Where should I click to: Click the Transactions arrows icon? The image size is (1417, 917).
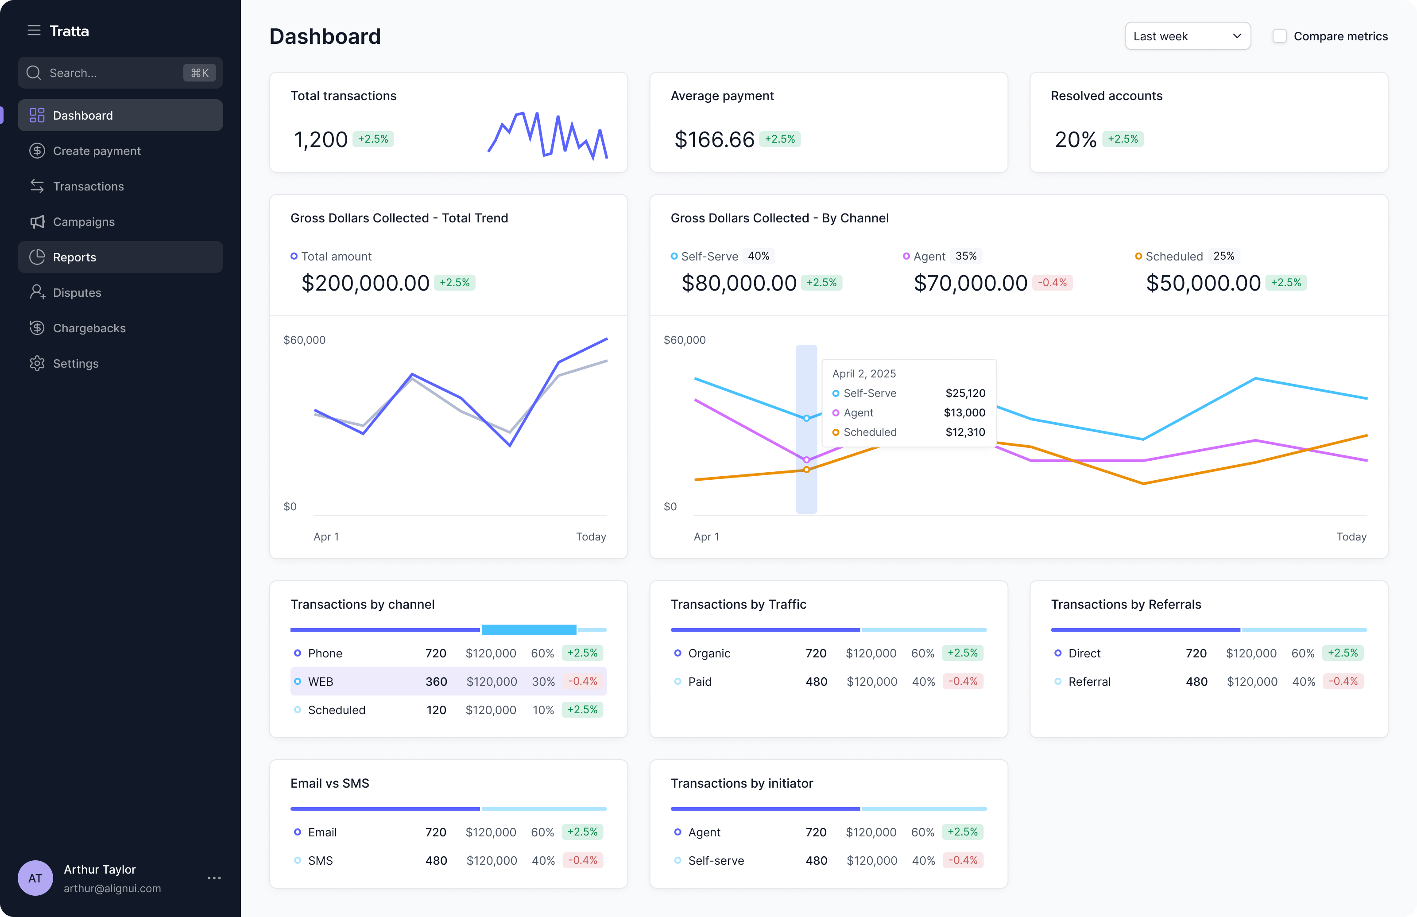pyautogui.click(x=37, y=187)
